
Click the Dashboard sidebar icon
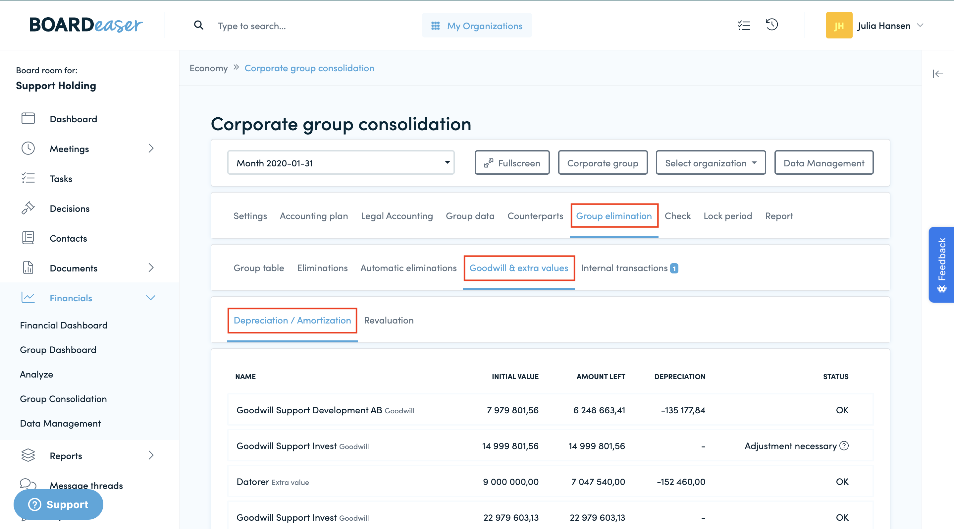point(28,119)
